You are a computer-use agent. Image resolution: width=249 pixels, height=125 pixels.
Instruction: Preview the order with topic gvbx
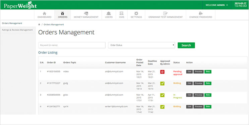point(198,95)
